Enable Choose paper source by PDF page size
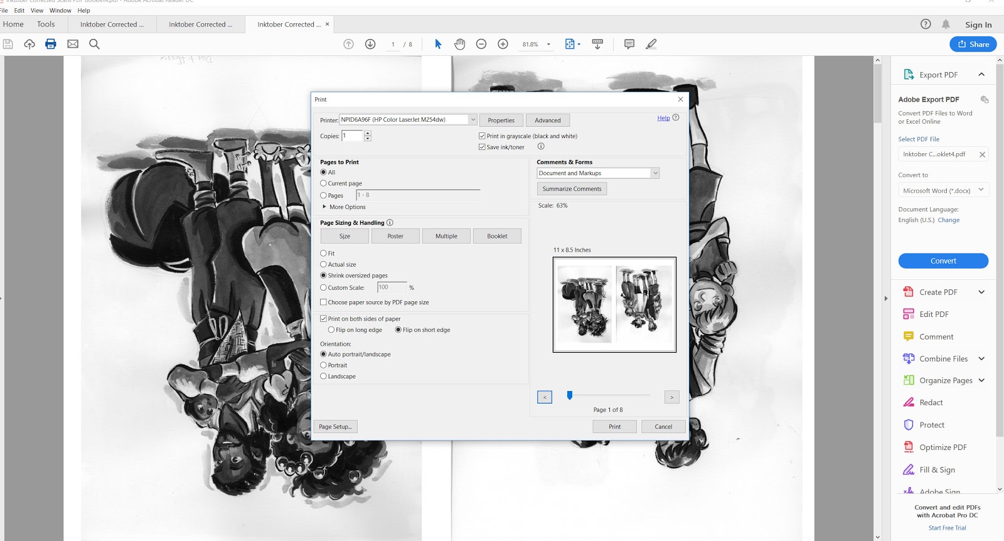 tap(323, 303)
